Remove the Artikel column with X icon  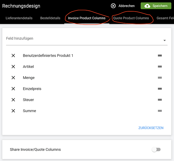point(13,67)
